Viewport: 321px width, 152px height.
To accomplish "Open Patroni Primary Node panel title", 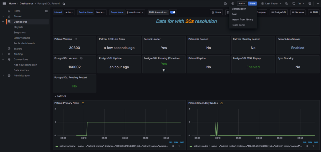I will pos(67,103).
